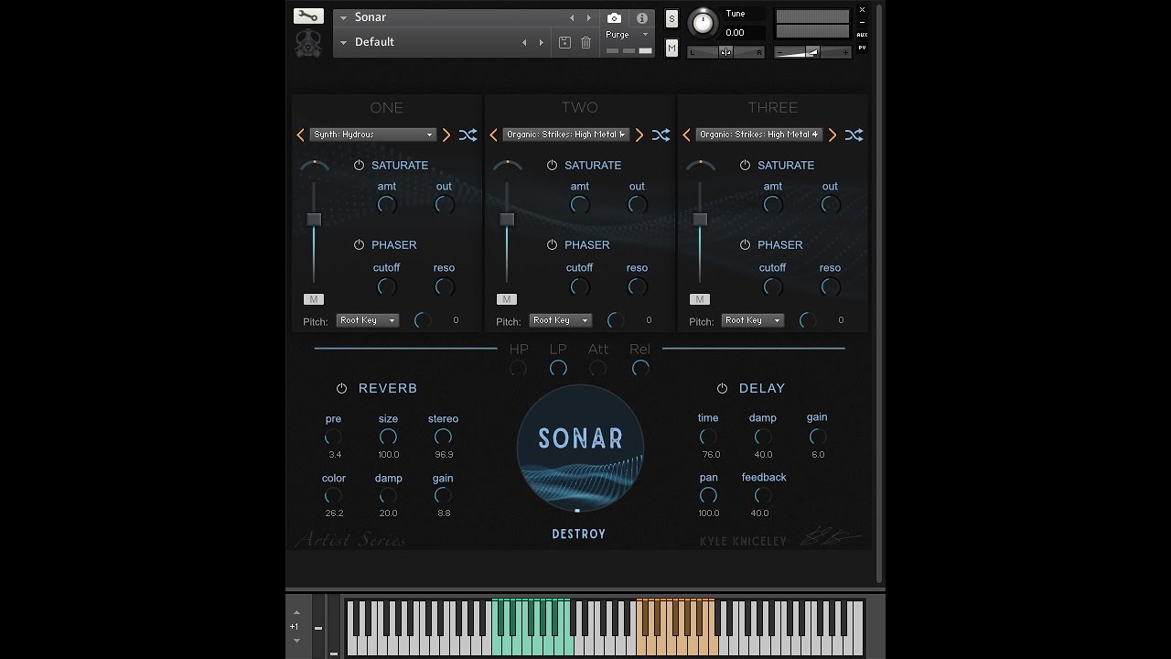Enable the Delay power button

coord(722,388)
